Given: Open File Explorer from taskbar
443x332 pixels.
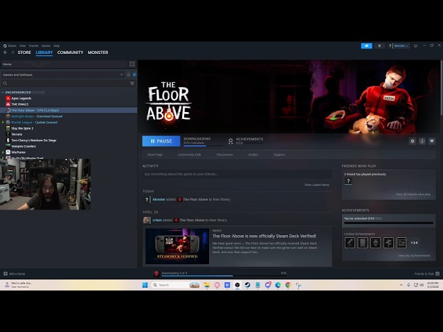Looking at the screenshot, I should coord(207,285).
